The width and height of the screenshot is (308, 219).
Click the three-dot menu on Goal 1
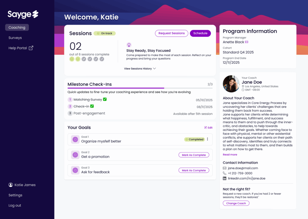[x=208, y=139]
